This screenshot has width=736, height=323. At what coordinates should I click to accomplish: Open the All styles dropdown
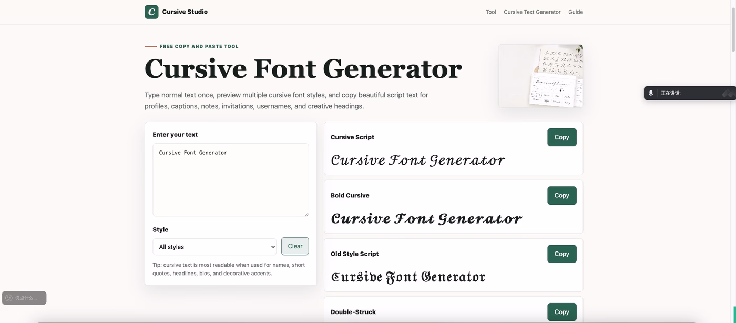[x=214, y=247]
